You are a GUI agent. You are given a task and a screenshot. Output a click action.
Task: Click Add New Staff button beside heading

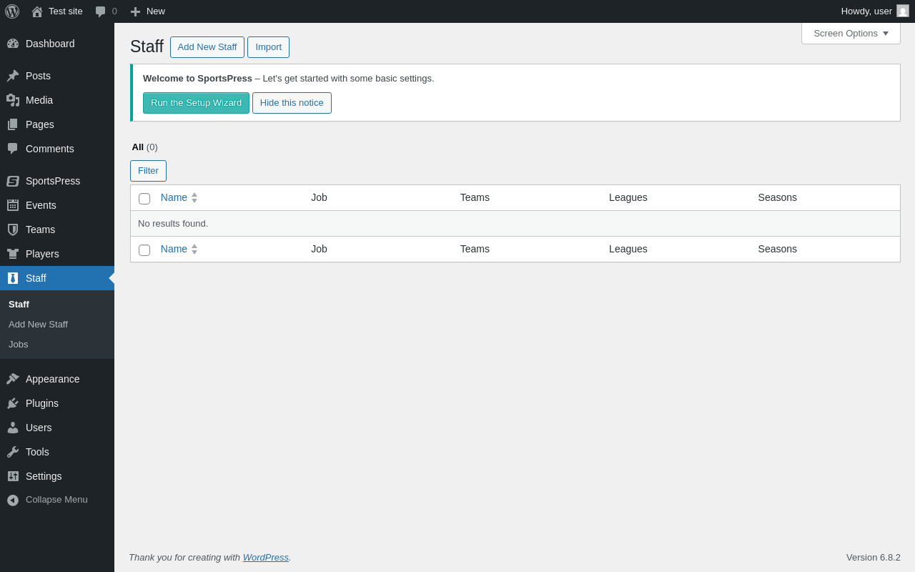coord(207,47)
